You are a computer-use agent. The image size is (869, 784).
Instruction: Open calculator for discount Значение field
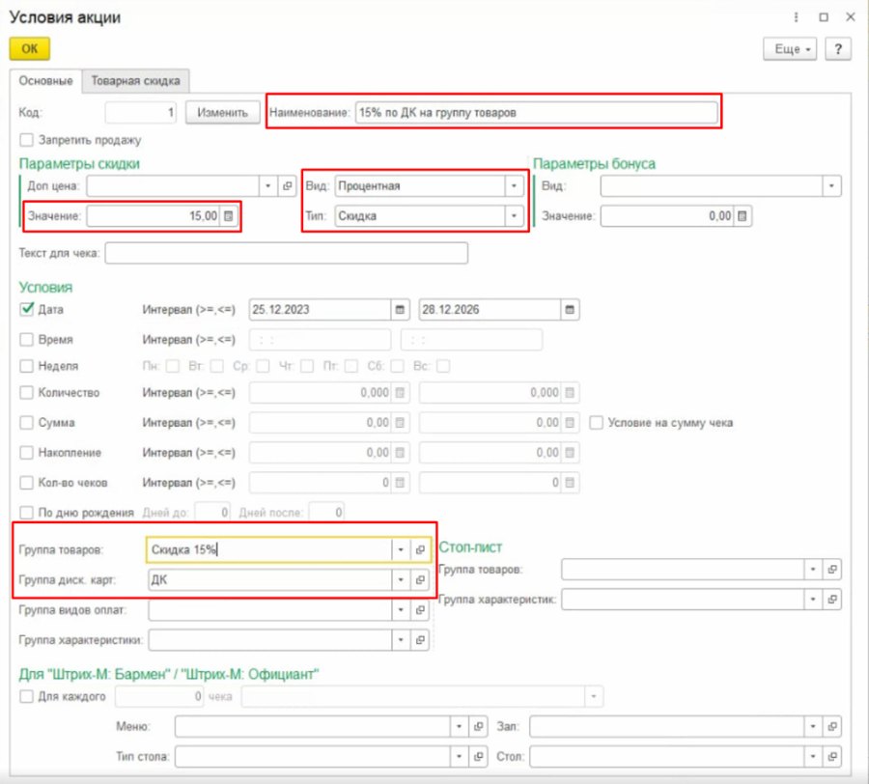[228, 216]
